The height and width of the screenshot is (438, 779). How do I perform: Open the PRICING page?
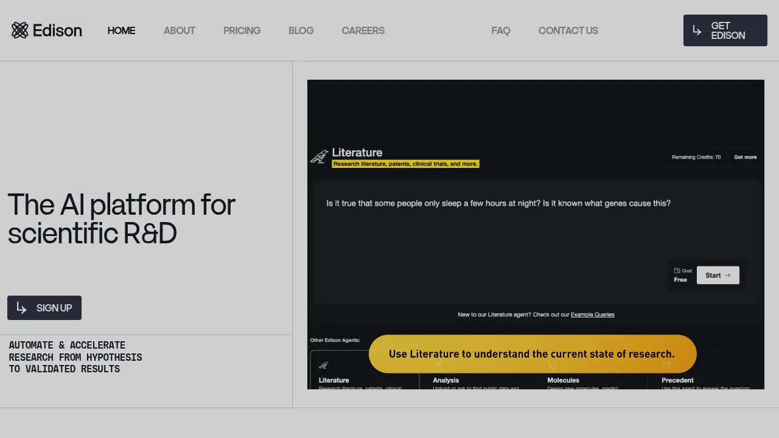[242, 30]
